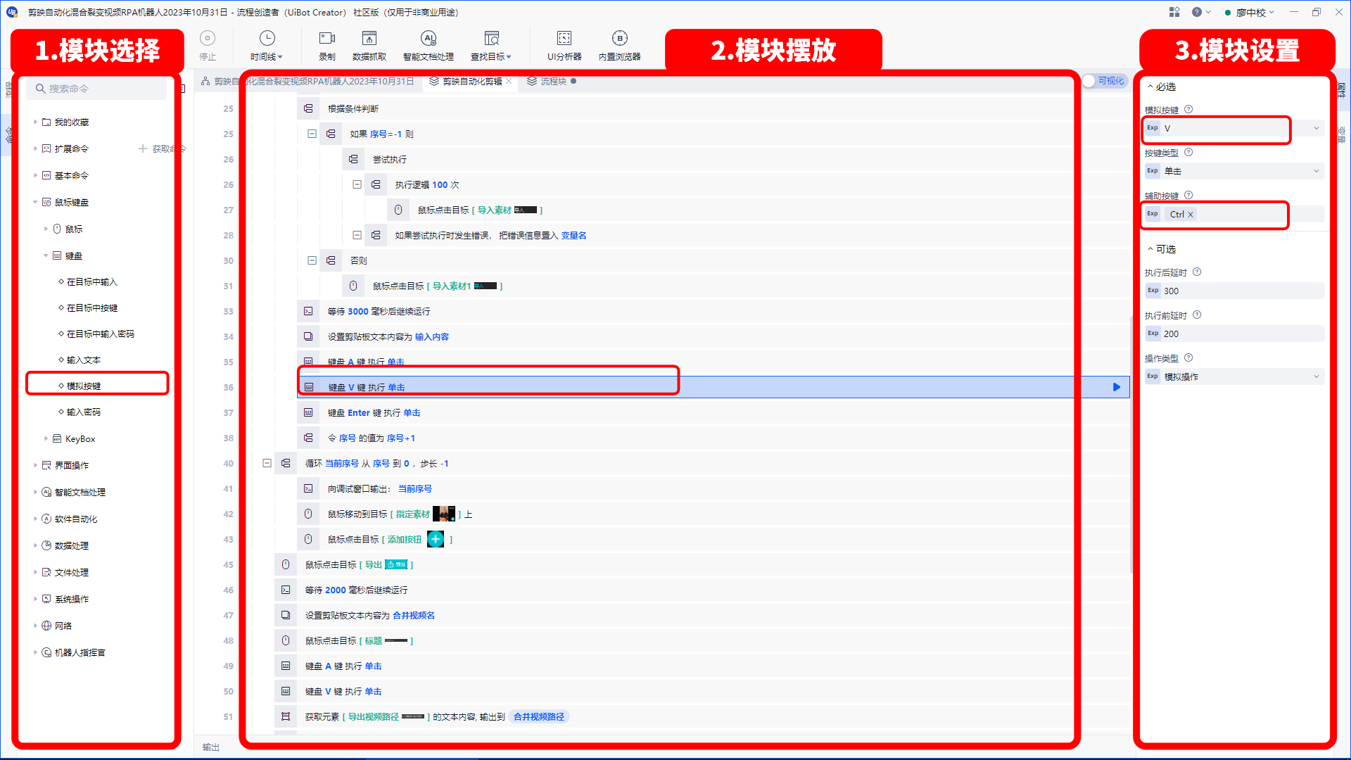
Task: Click the search icon in 搜索命令 box
Action: (41, 89)
